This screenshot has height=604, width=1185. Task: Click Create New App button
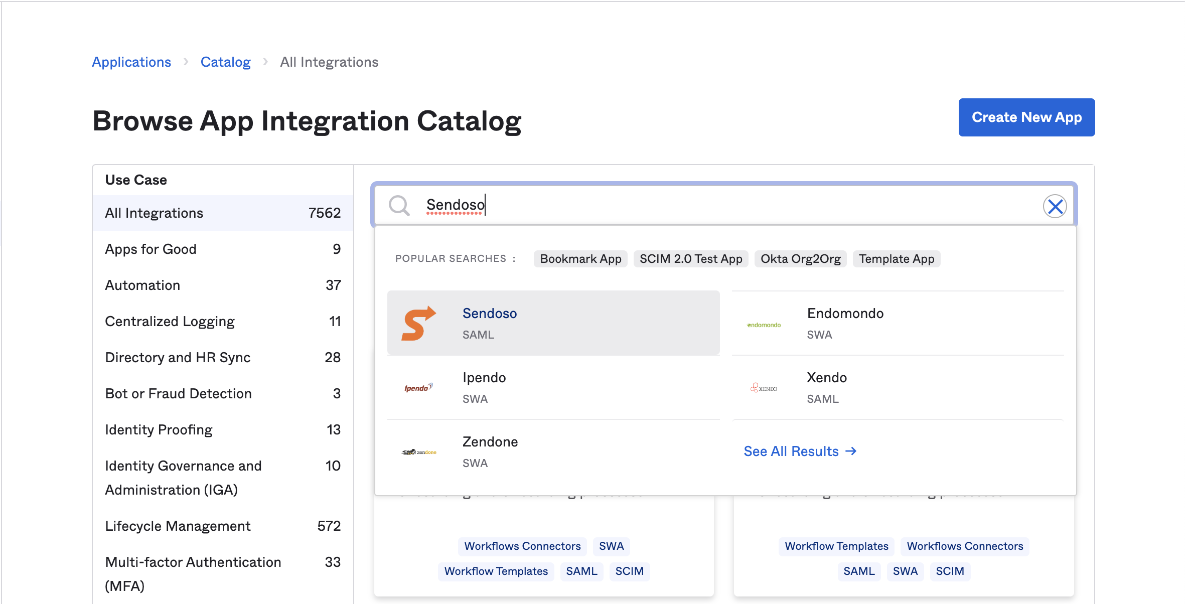1026,117
